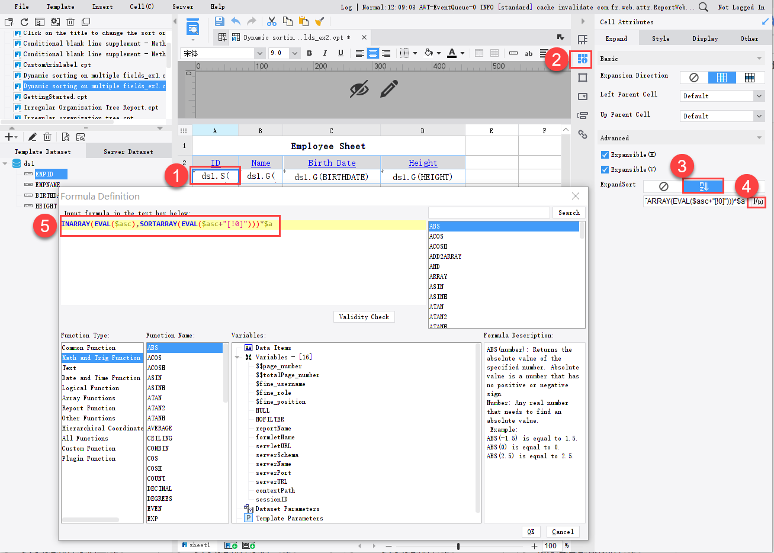Screen dimensions: 774x553
Task: Open the Template menu
Action: click(x=60, y=7)
